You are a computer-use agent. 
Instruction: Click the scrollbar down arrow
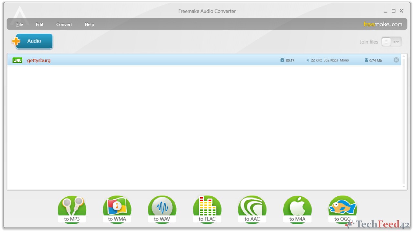[404, 187]
